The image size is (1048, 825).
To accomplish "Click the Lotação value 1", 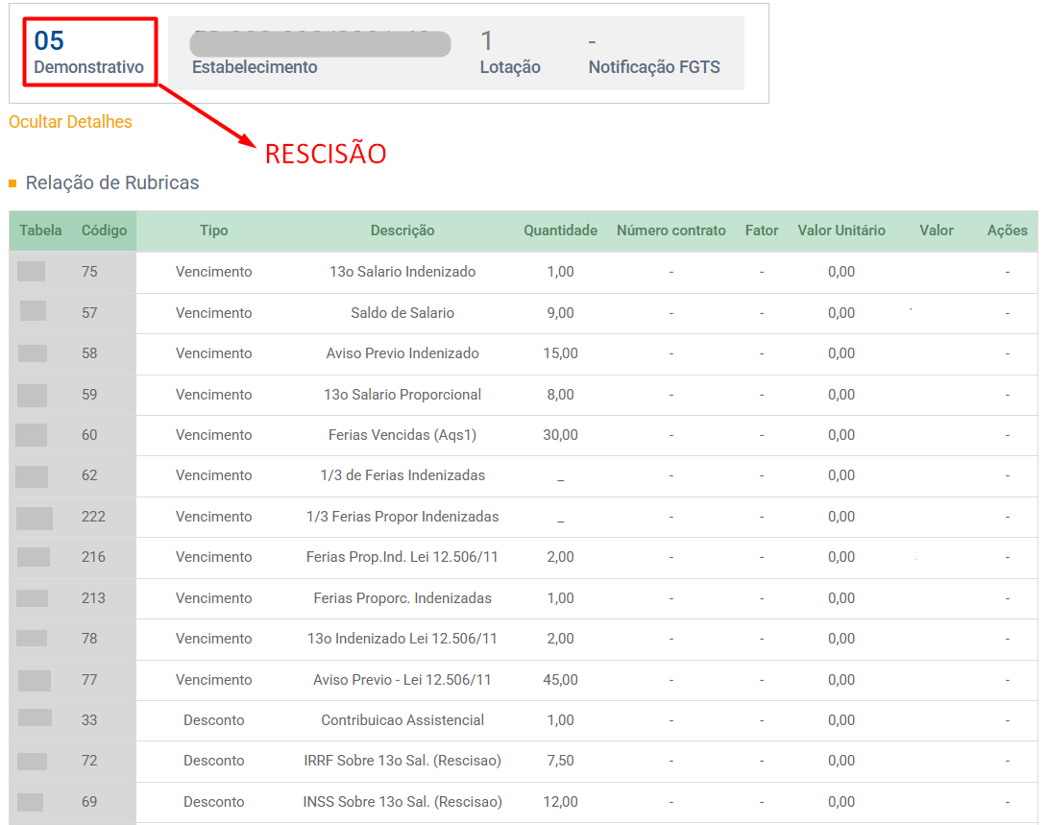I will (487, 40).
